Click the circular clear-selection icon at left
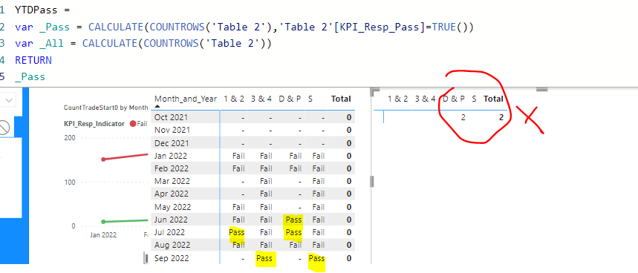 [3, 128]
